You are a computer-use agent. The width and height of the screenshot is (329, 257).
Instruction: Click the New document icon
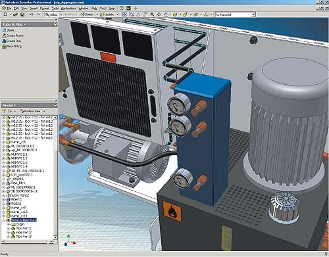pyautogui.click(x=5, y=14)
